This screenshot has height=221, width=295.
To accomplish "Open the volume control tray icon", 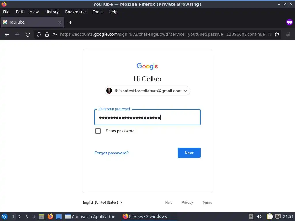I will pyautogui.click(x=259, y=216).
